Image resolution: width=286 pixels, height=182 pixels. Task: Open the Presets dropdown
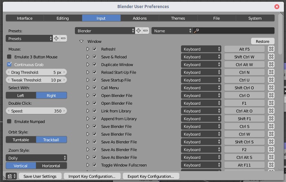click(x=29, y=38)
